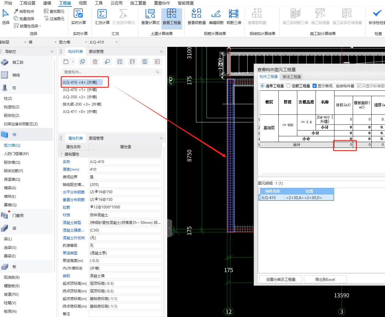
Task: Open the 墙 category in navigation
Action: tap(27, 135)
